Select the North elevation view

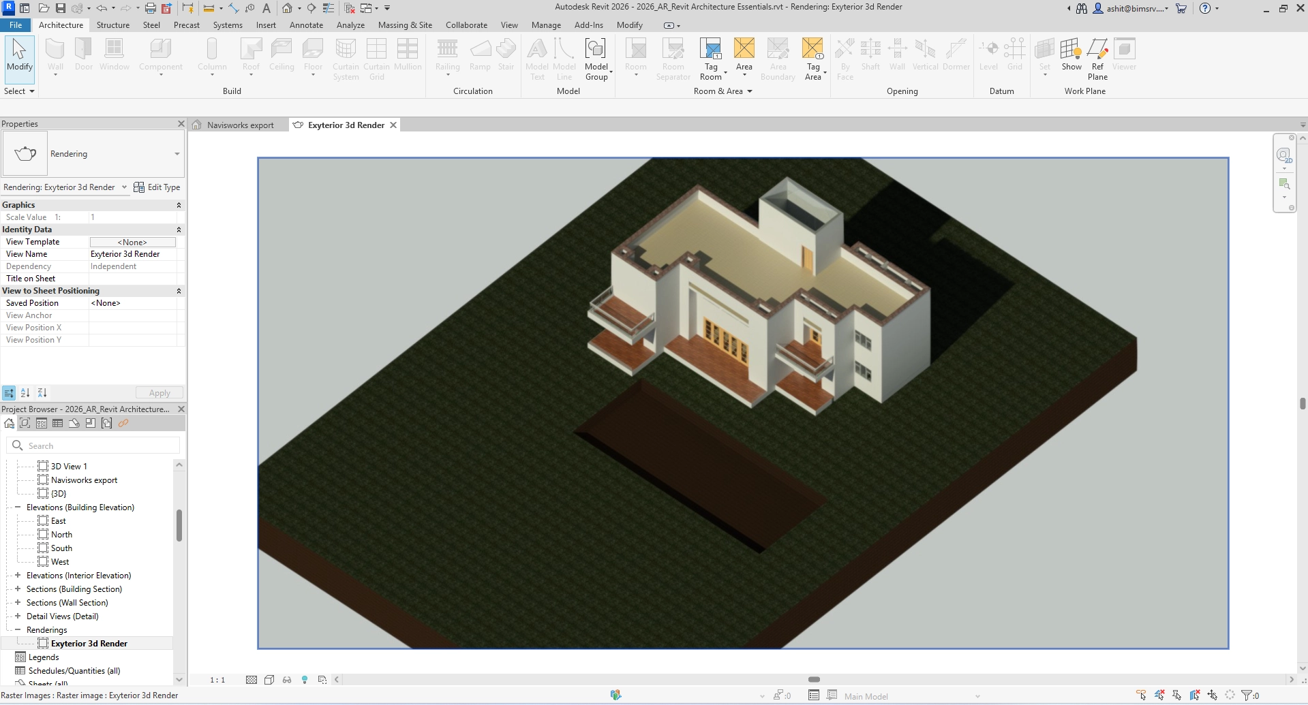pos(61,535)
